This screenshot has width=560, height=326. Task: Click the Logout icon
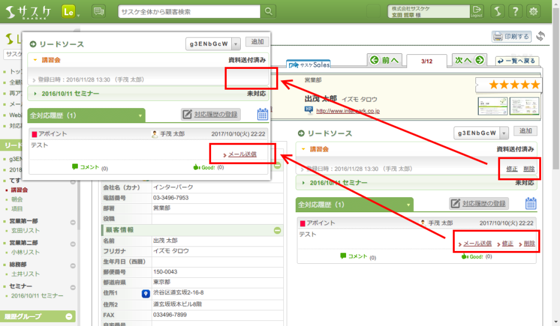[477, 11]
